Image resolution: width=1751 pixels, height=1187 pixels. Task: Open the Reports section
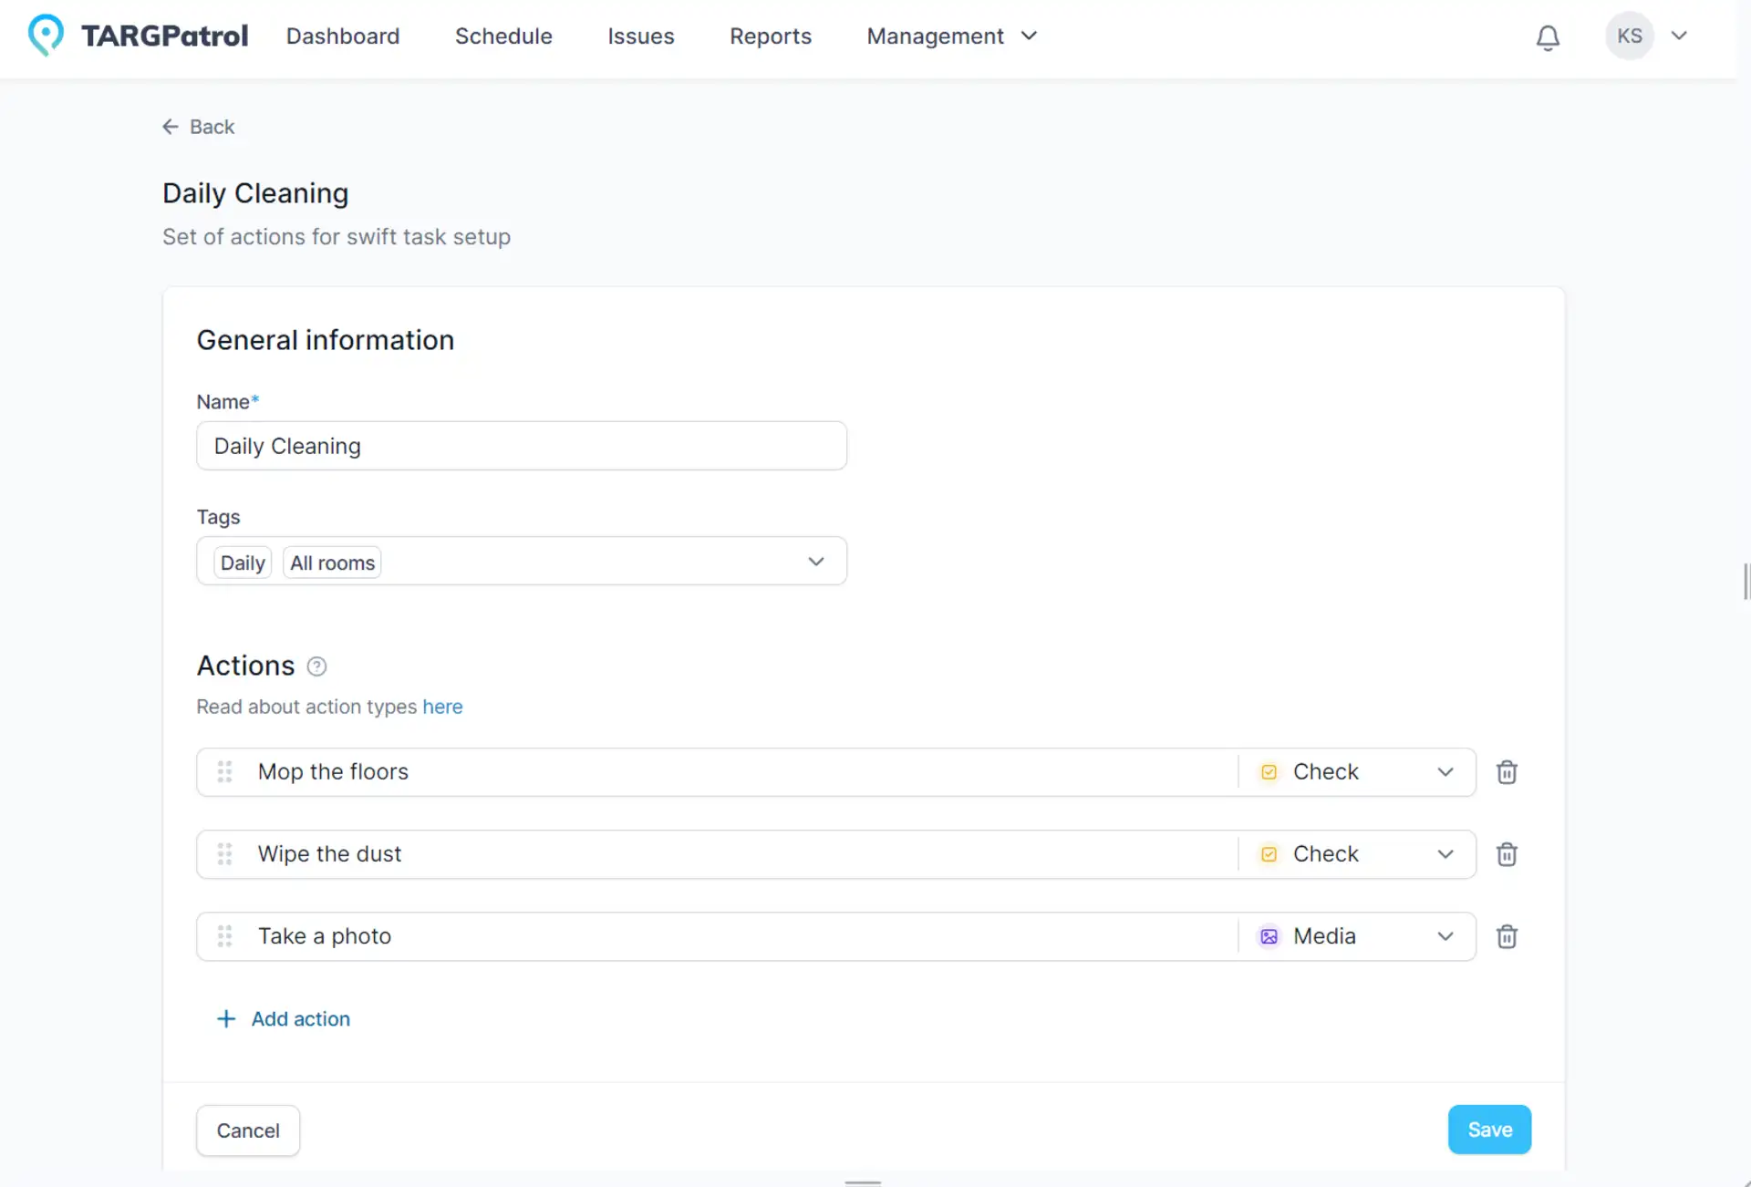771,36
